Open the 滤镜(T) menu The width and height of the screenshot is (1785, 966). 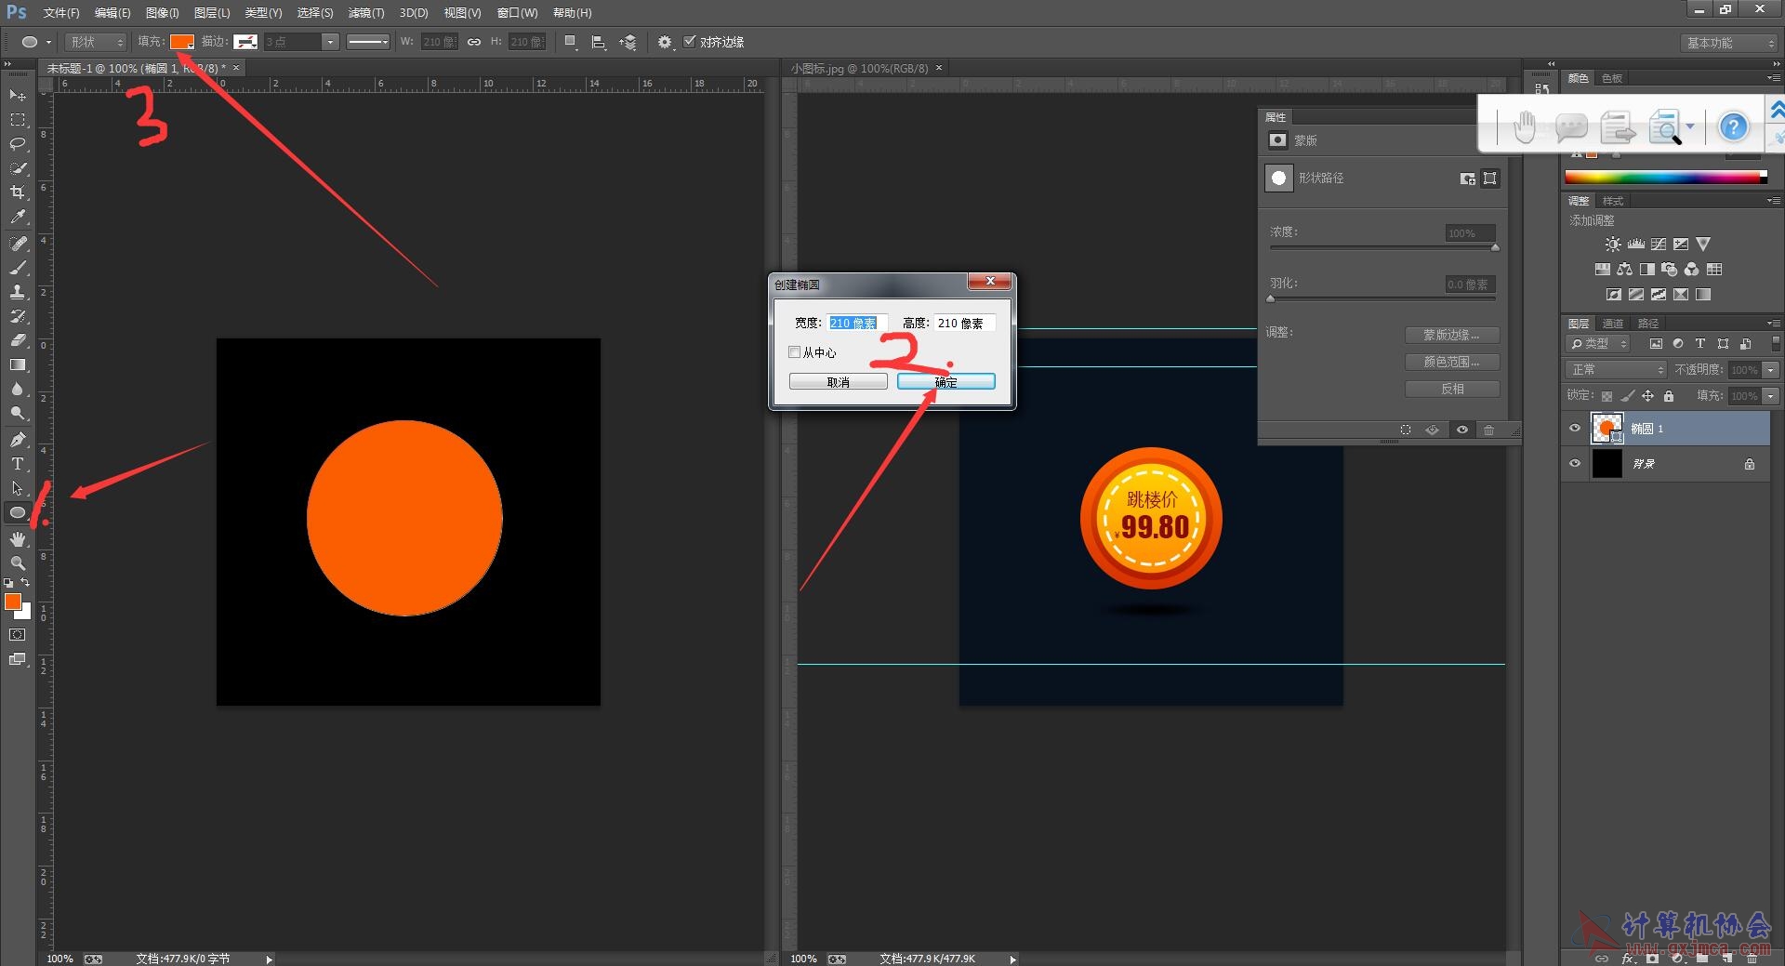click(365, 13)
